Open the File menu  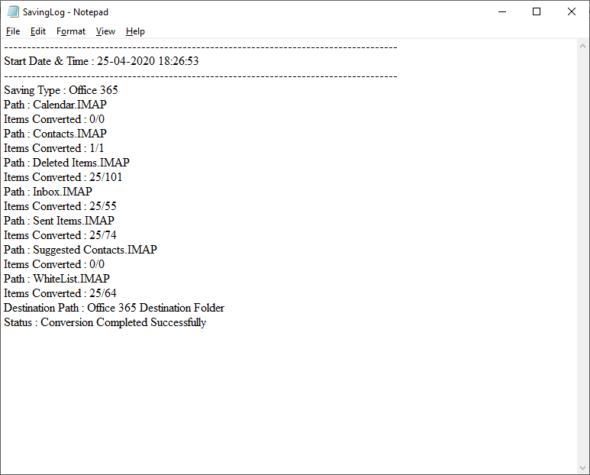(x=13, y=31)
